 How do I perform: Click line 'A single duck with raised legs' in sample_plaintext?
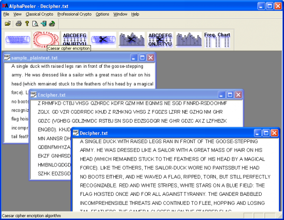pos(77,66)
